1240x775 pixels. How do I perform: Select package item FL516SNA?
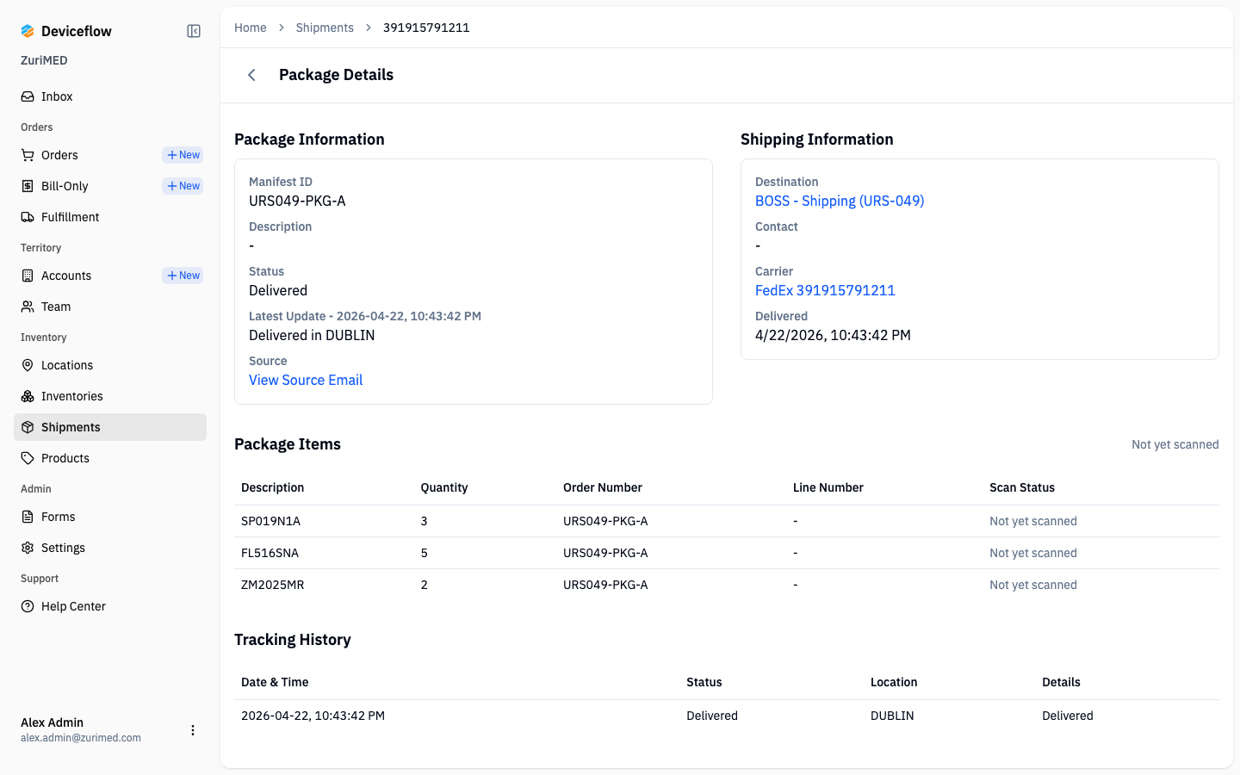tap(270, 553)
